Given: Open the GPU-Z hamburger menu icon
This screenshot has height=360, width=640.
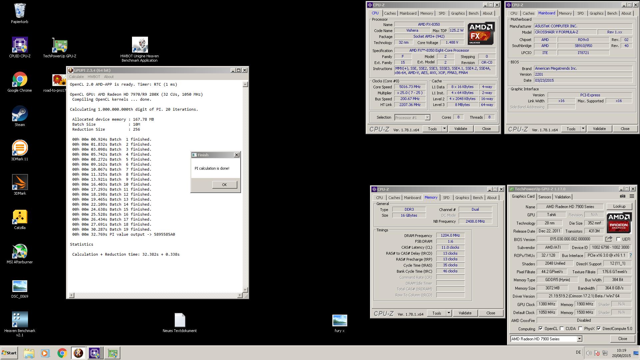Looking at the screenshot, I should (x=632, y=196).
